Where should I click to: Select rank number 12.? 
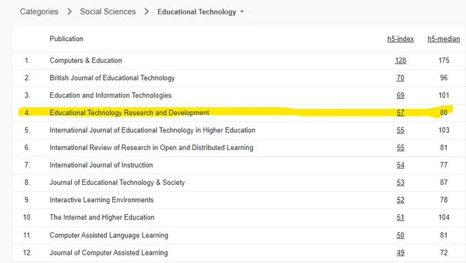(27, 253)
